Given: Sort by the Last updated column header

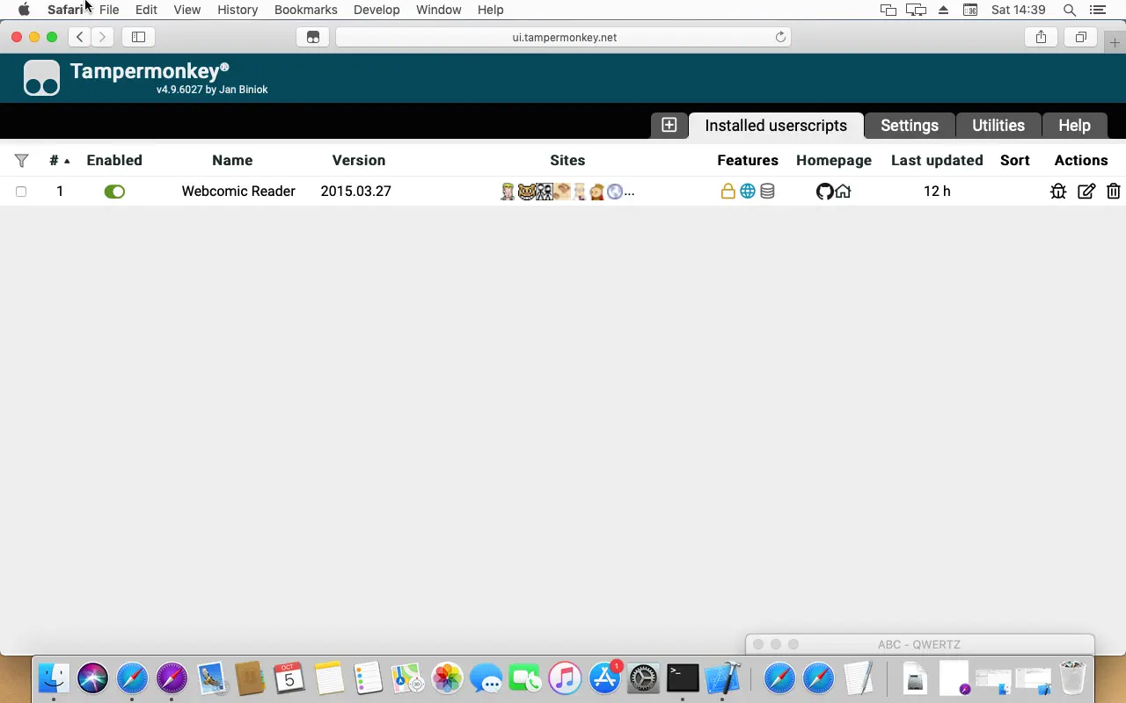Looking at the screenshot, I should (x=937, y=160).
